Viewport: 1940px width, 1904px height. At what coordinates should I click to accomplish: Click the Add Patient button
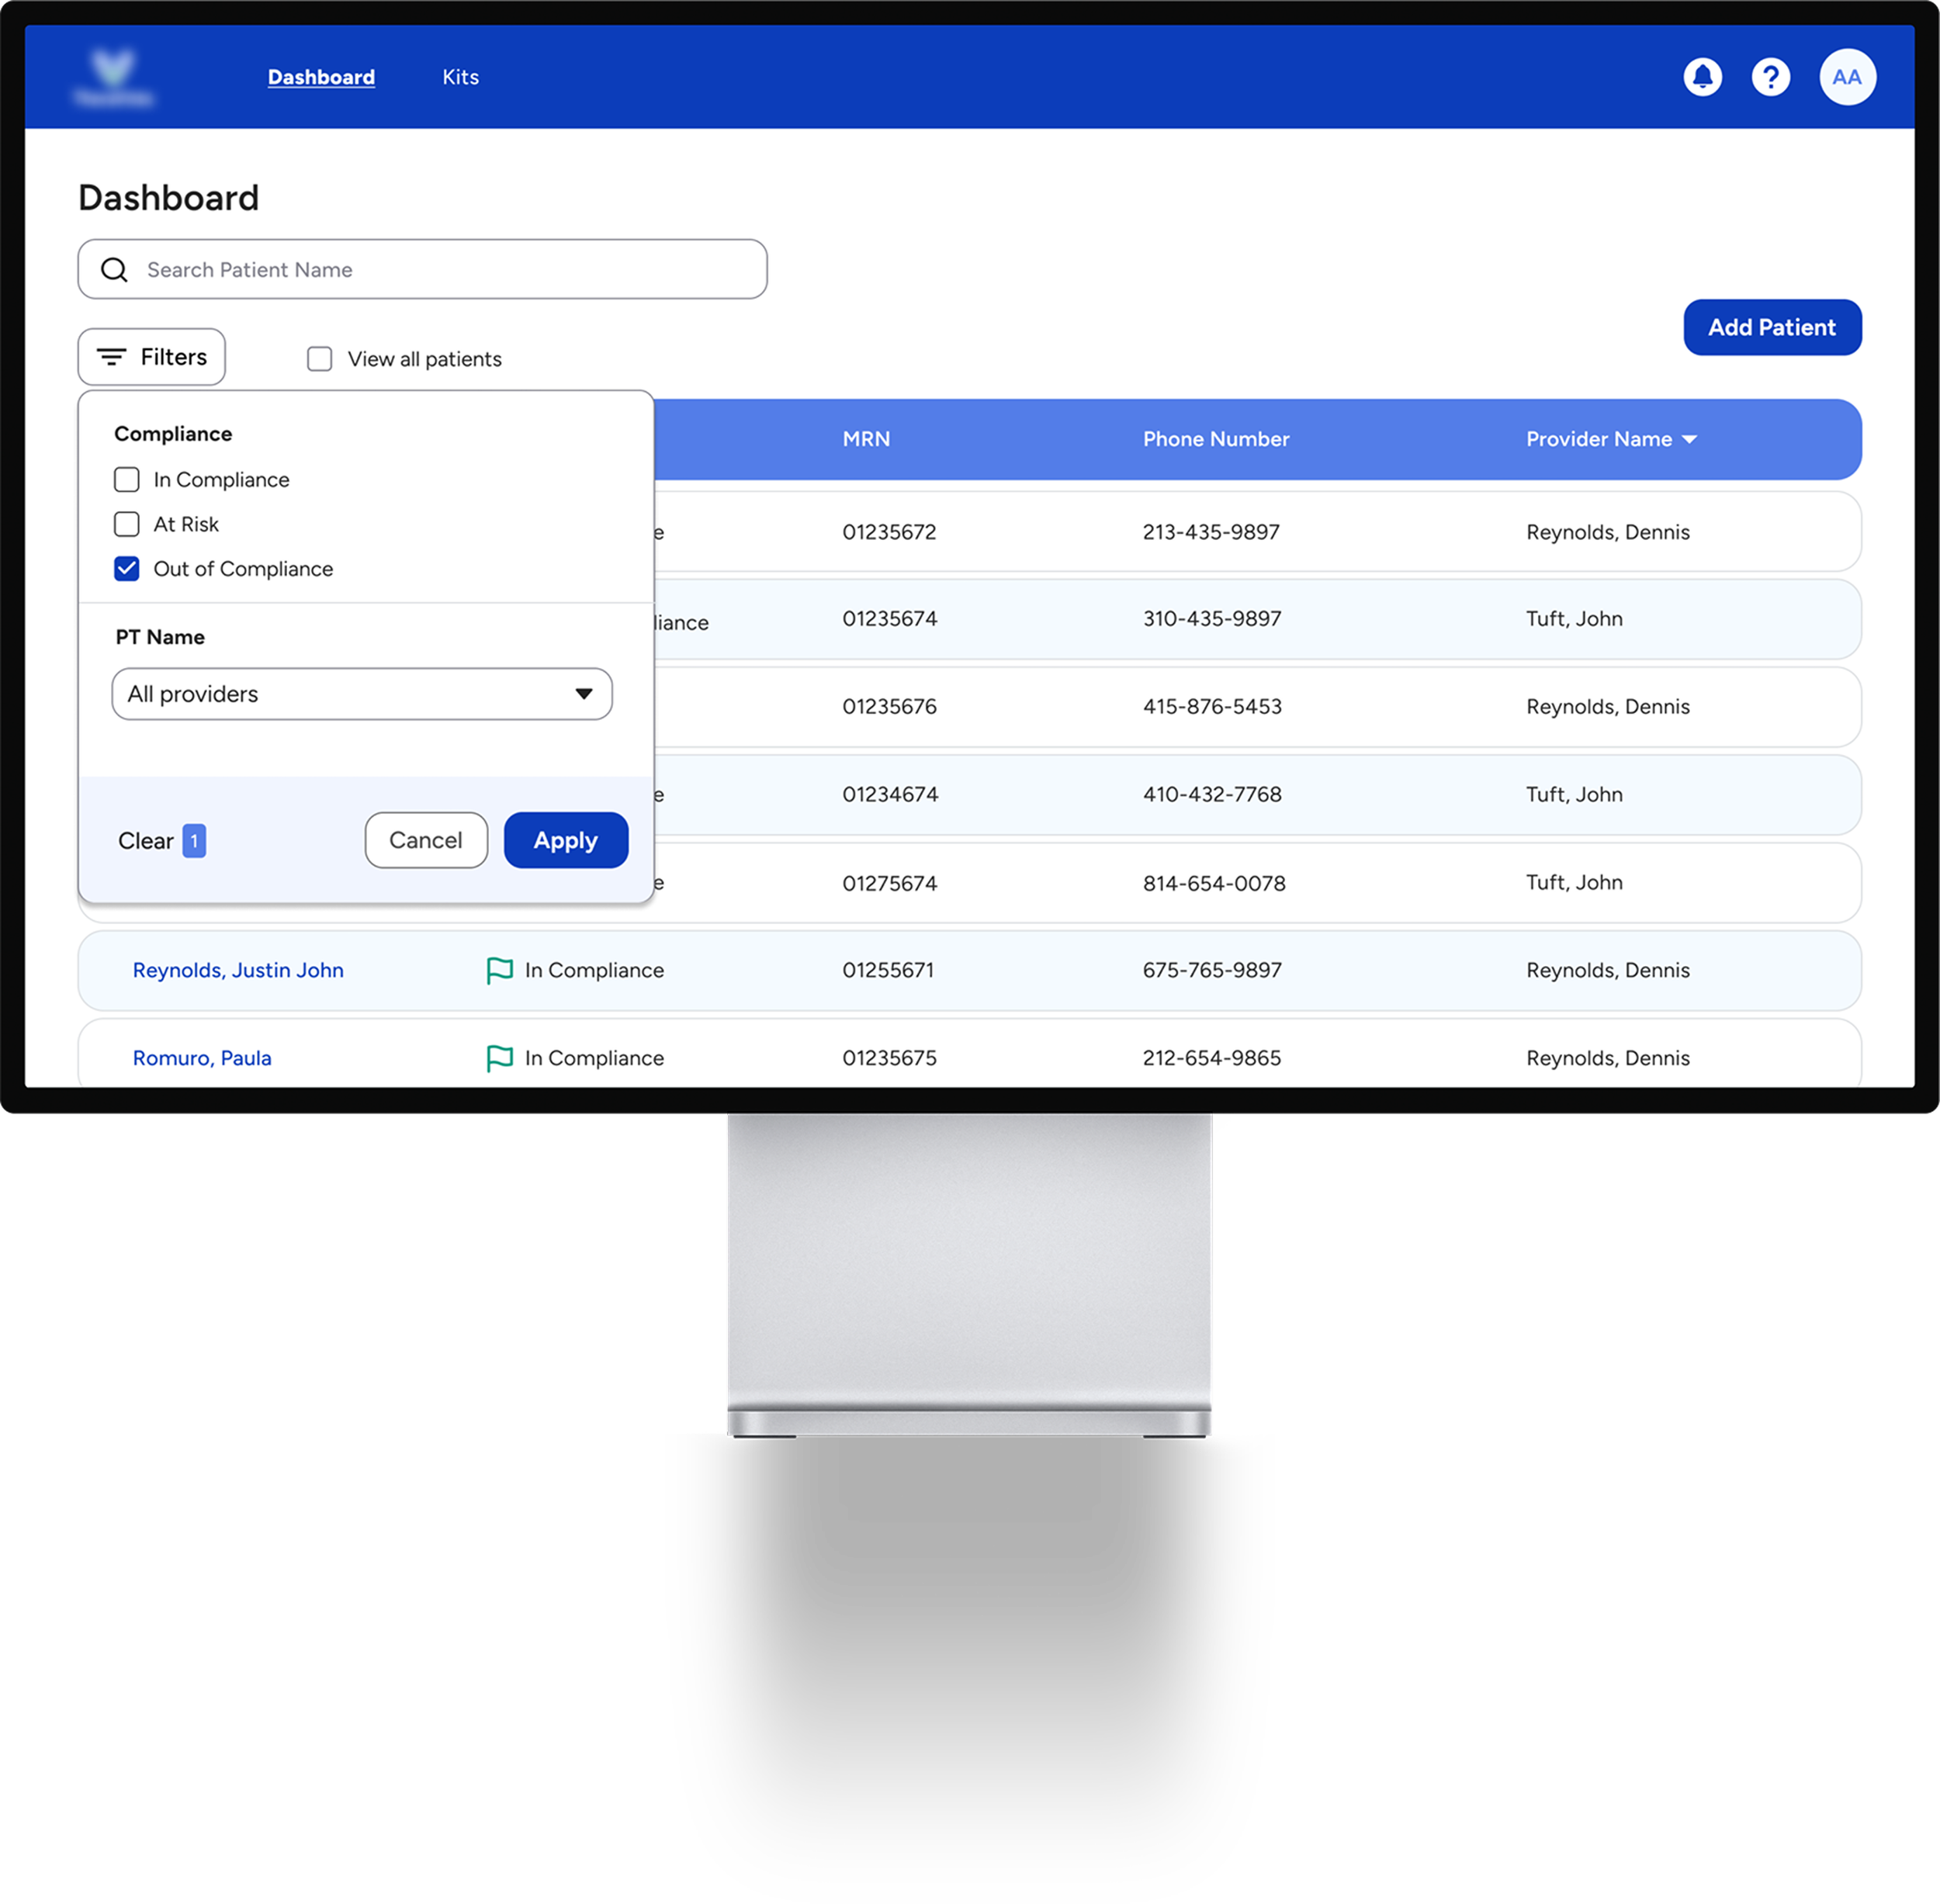point(1772,327)
